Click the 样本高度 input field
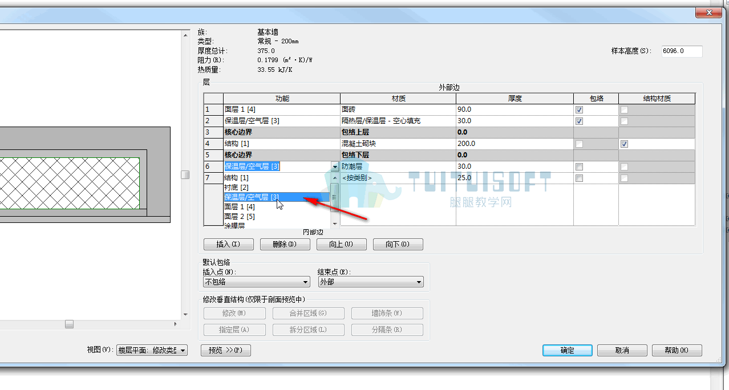The width and height of the screenshot is (729, 390). coord(682,51)
